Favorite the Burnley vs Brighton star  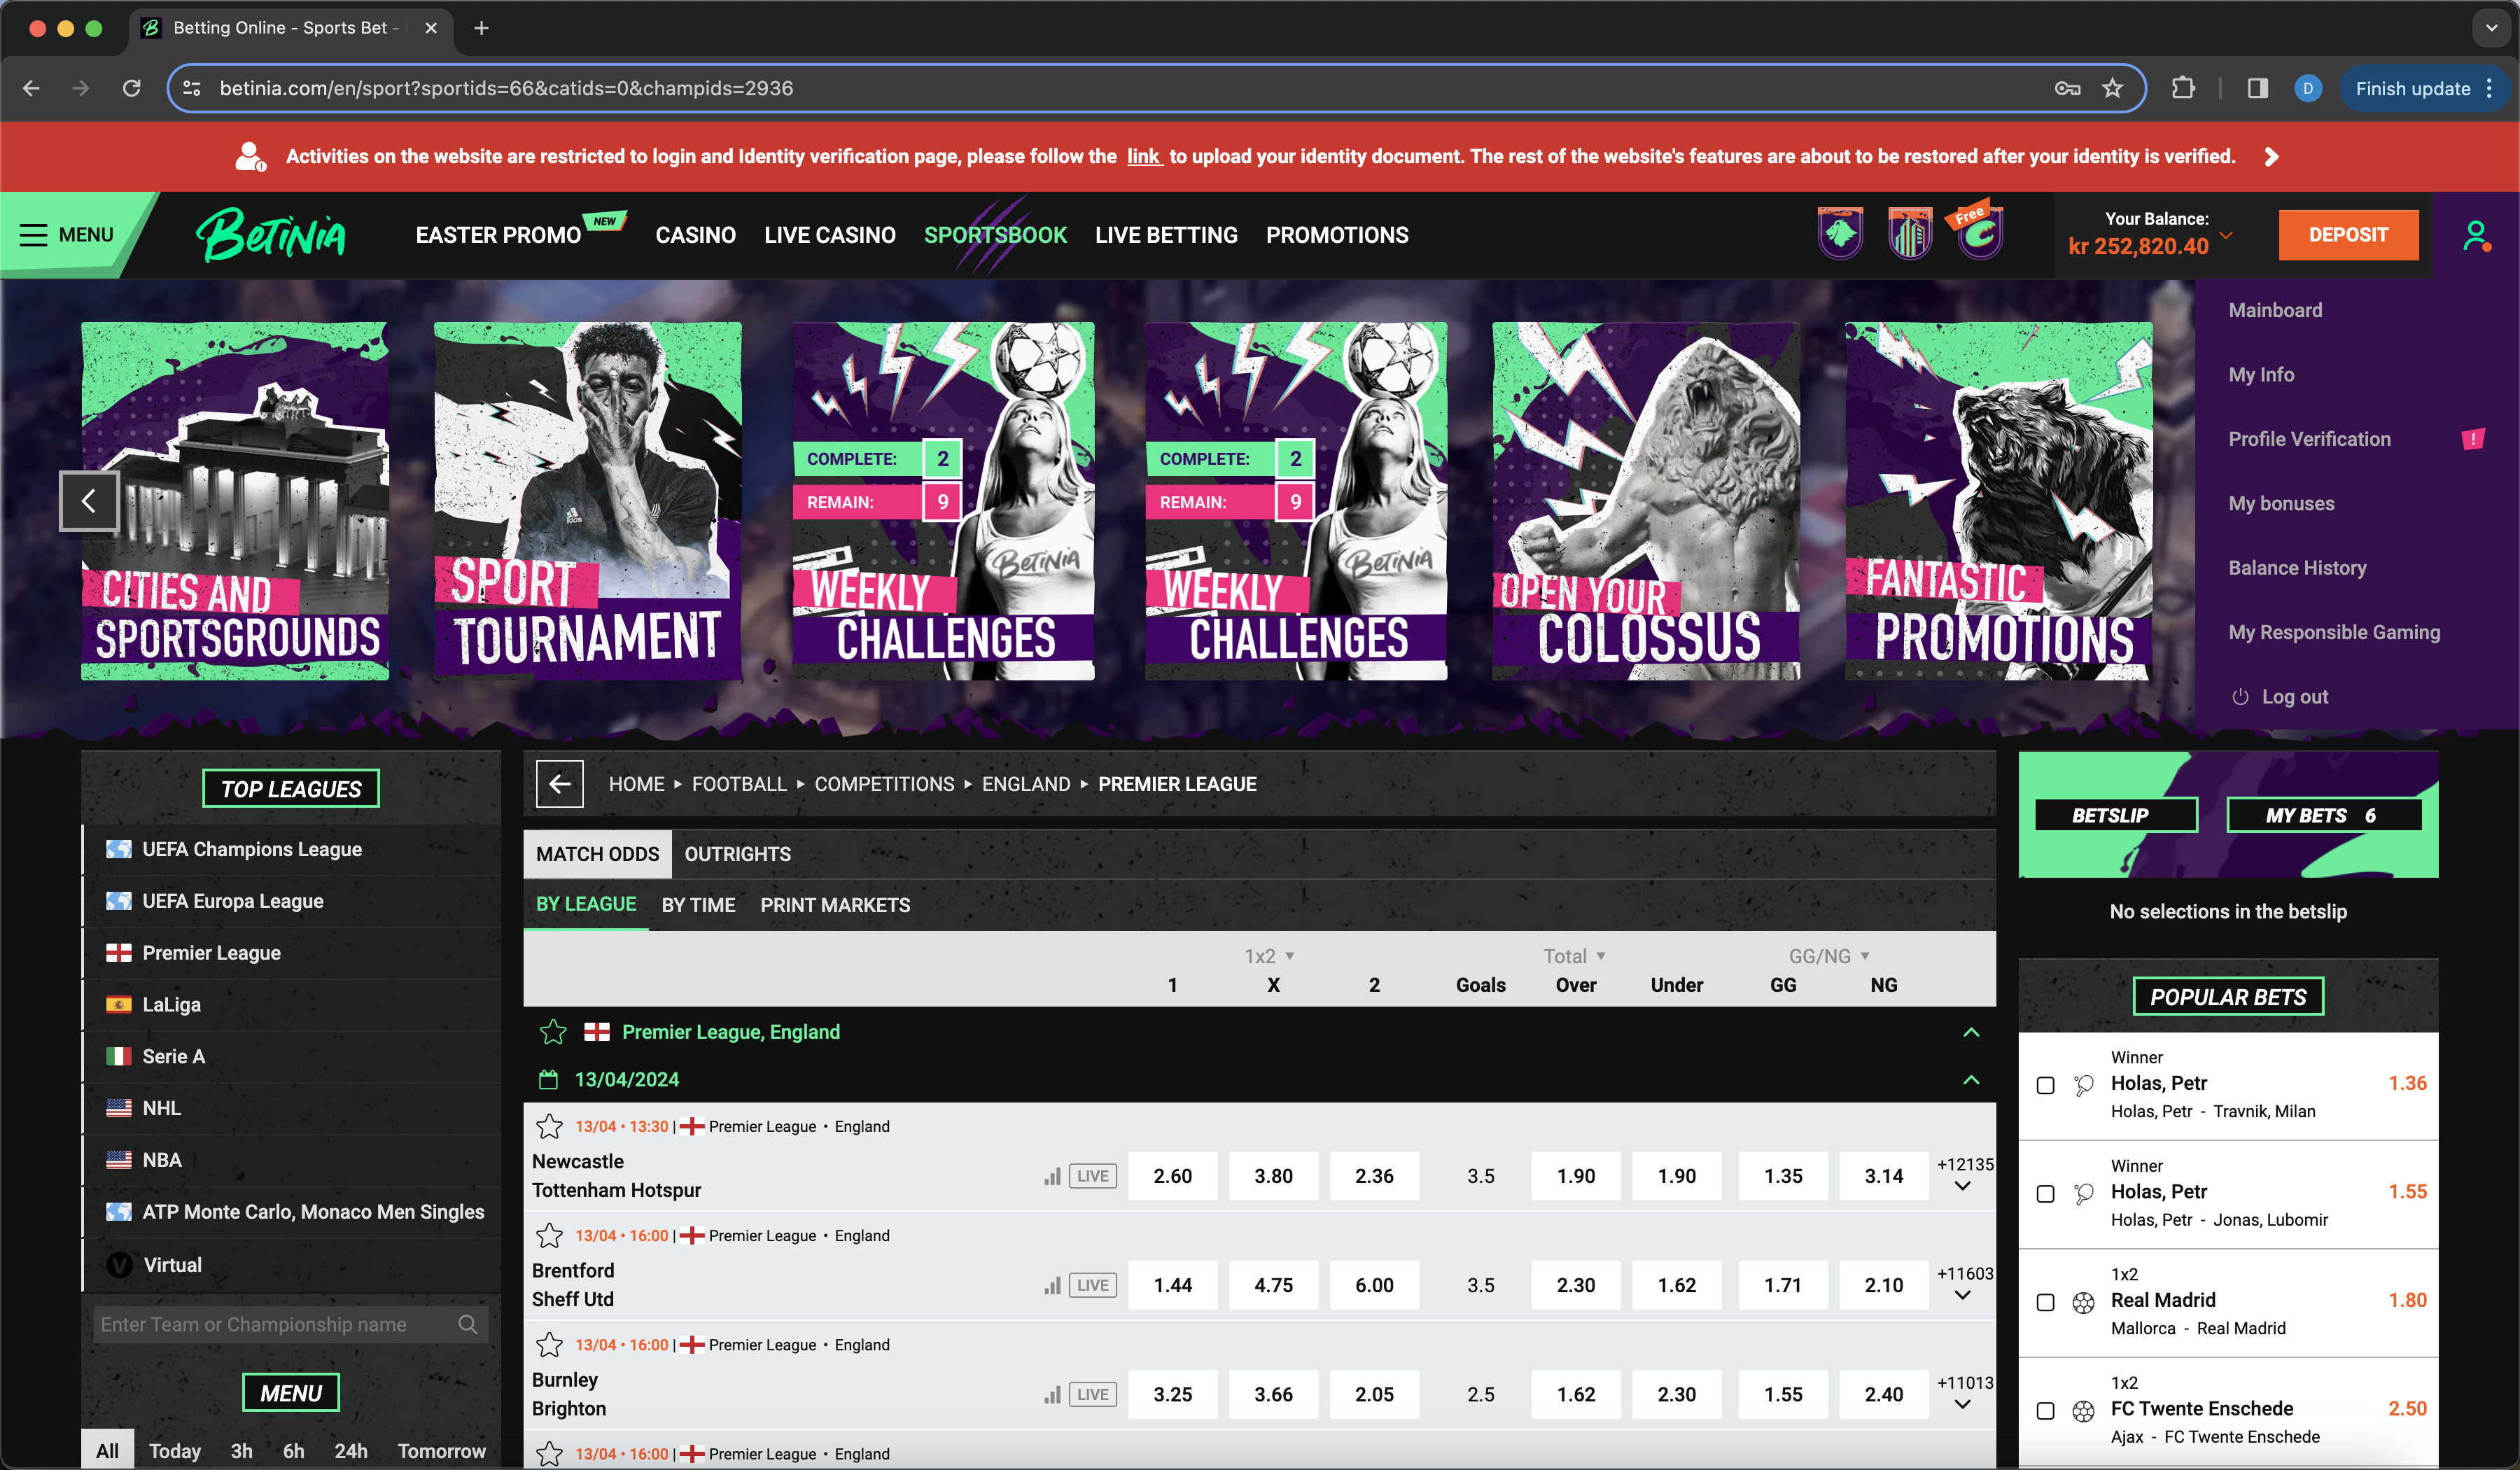point(549,1344)
